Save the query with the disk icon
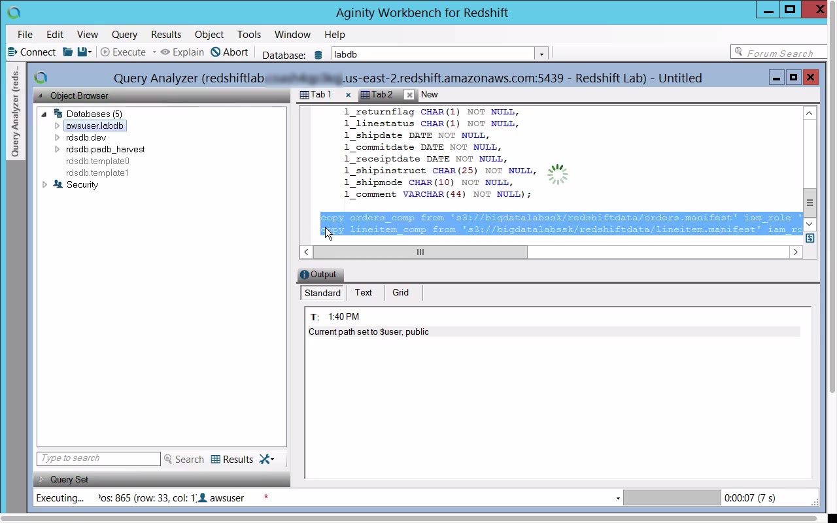This screenshot has width=837, height=523. click(82, 52)
